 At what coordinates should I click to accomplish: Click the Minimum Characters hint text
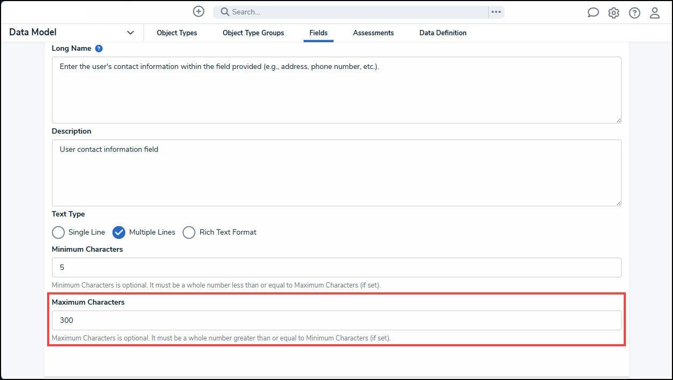[216, 285]
